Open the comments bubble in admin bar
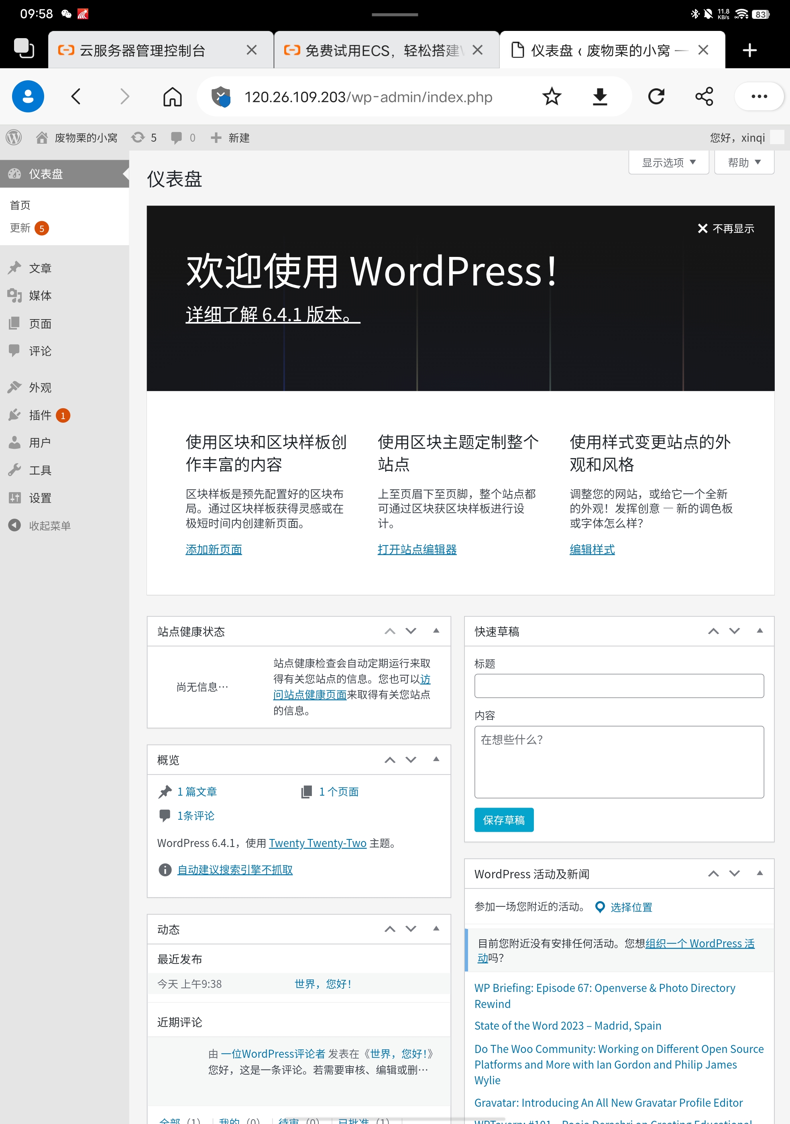 (183, 138)
